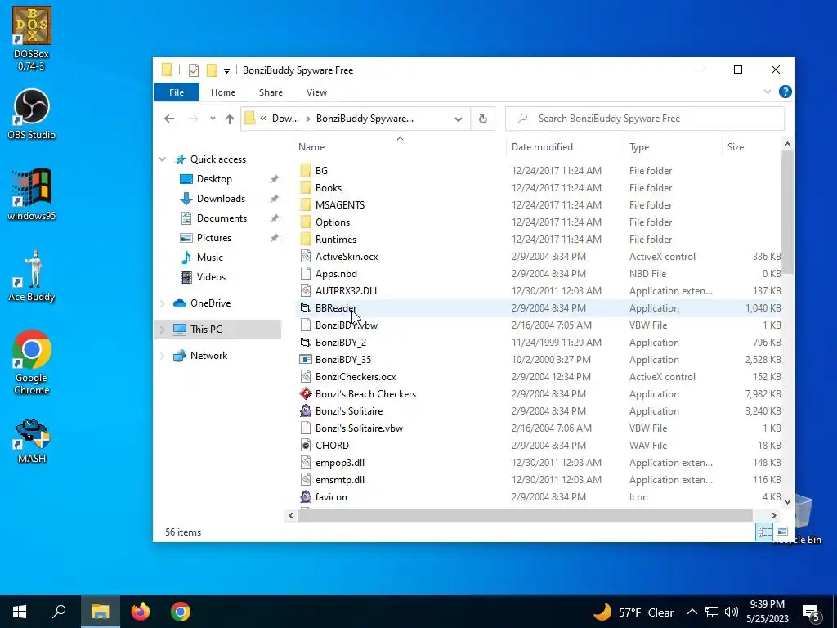Image resolution: width=837 pixels, height=628 pixels.
Task: Click the file list scroll down arrow
Action: 787,501
